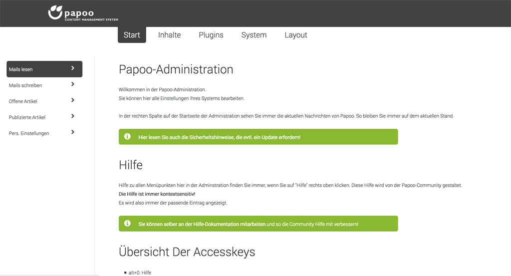Click info icon in Hilfe-Dokumentation banner
The height and width of the screenshot is (276, 511).
[x=127, y=223]
